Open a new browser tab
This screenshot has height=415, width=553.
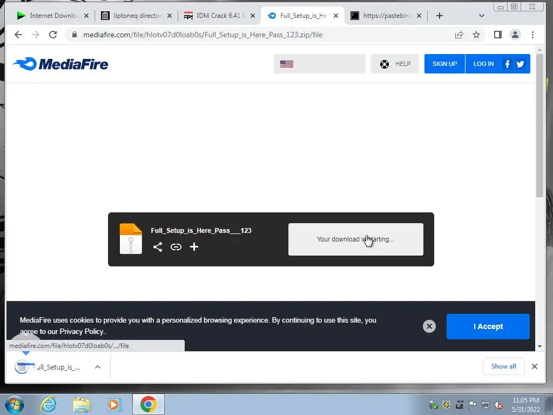pos(440,16)
